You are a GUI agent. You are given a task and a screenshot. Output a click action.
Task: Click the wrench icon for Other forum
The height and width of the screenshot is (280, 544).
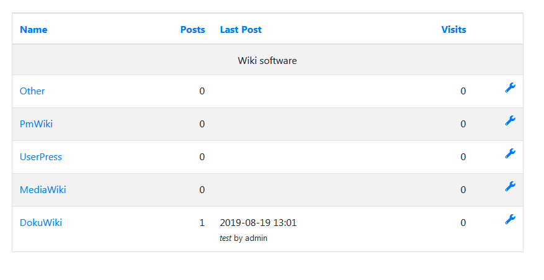[510, 88]
